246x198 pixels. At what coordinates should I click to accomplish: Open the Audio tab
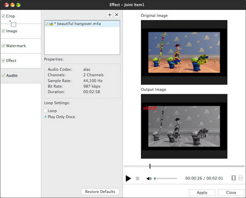[x=12, y=75]
